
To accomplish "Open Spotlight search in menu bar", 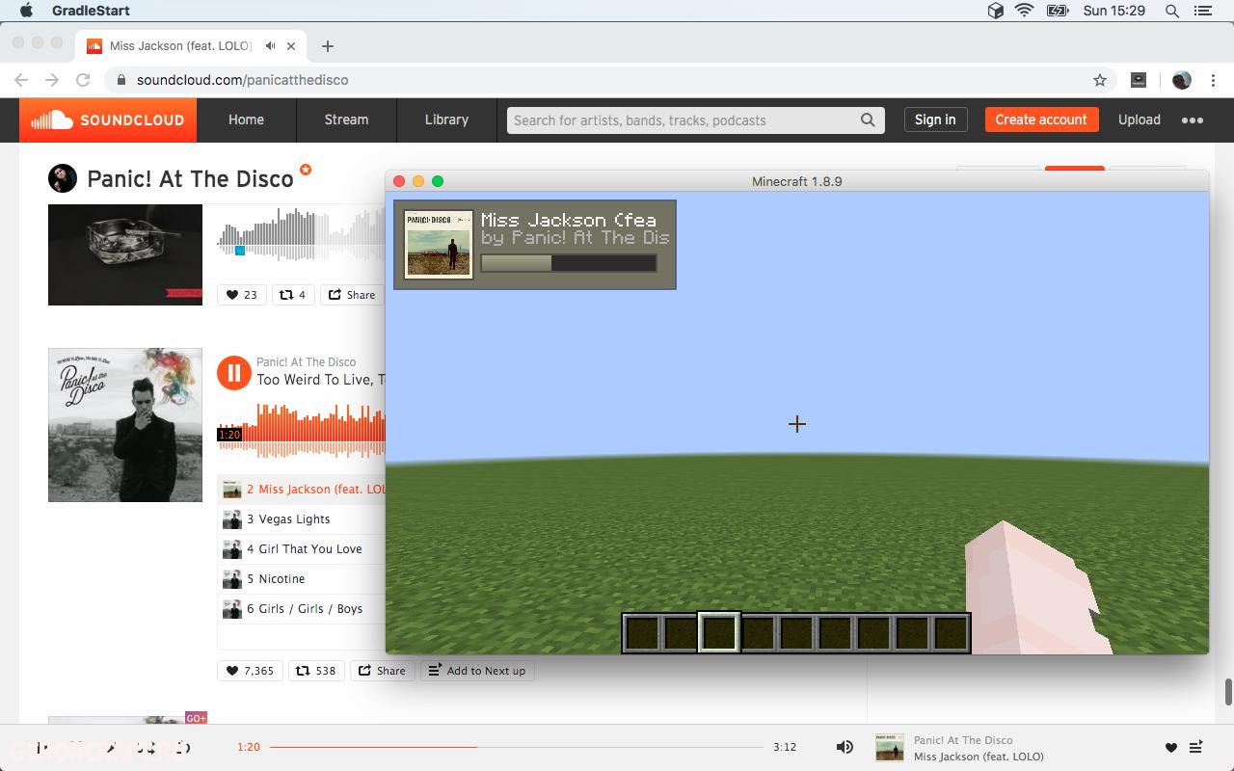I will (1172, 11).
